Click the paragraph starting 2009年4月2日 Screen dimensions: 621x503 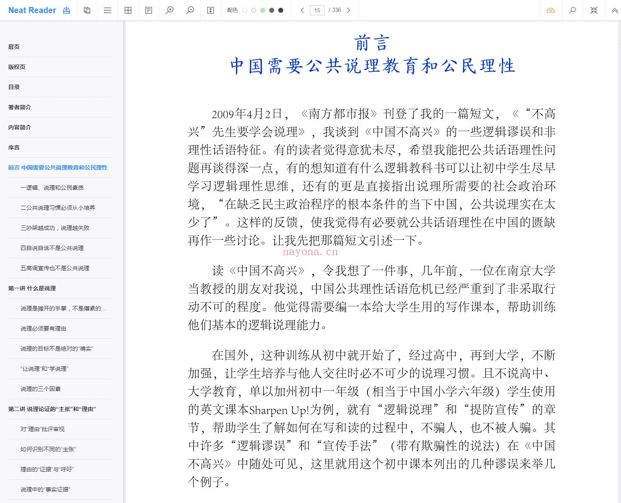(x=372, y=177)
